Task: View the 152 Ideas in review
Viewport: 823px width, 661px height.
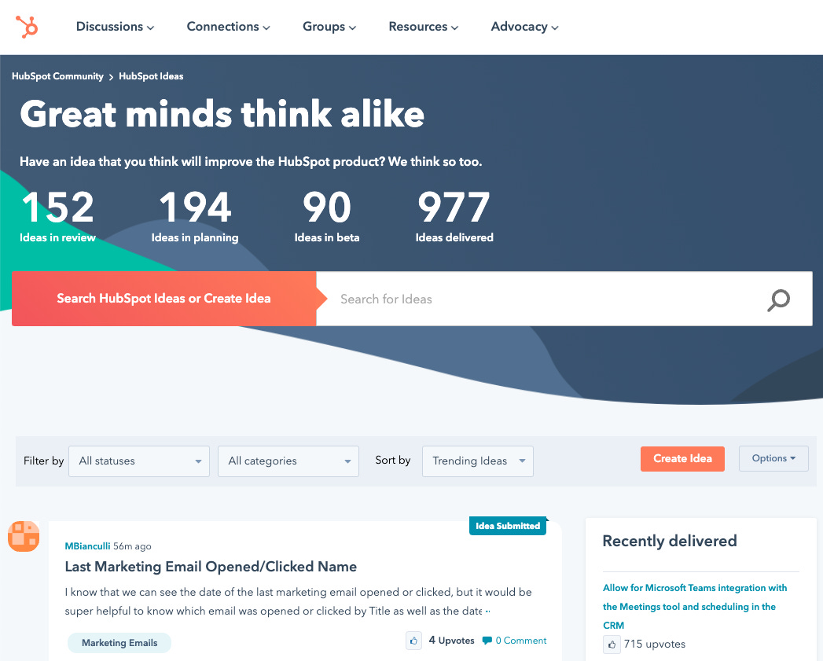Action: click(x=57, y=216)
